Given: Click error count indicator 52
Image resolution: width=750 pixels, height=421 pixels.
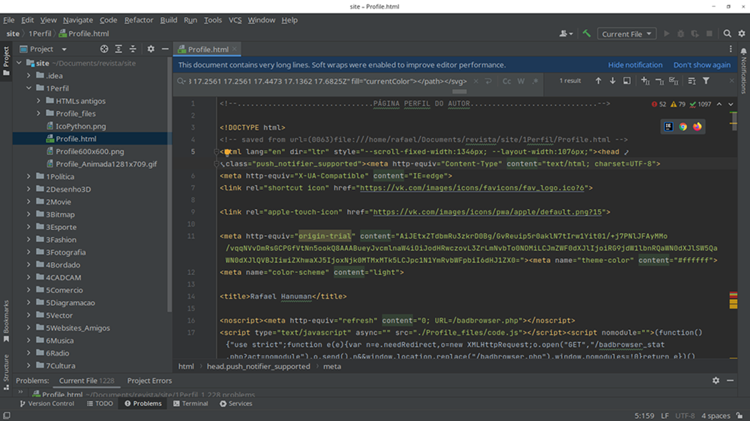Looking at the screenshot, I should pyautogui.click(x=659, y=104).
